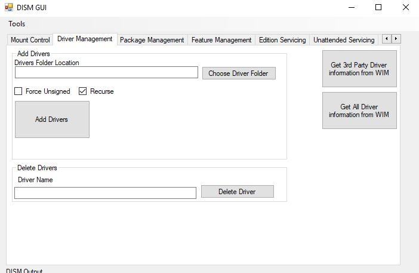This screenshot has height=273, width=419.
Task: Click the DISM GUI app icon in title bar
Action: point(9,8)
